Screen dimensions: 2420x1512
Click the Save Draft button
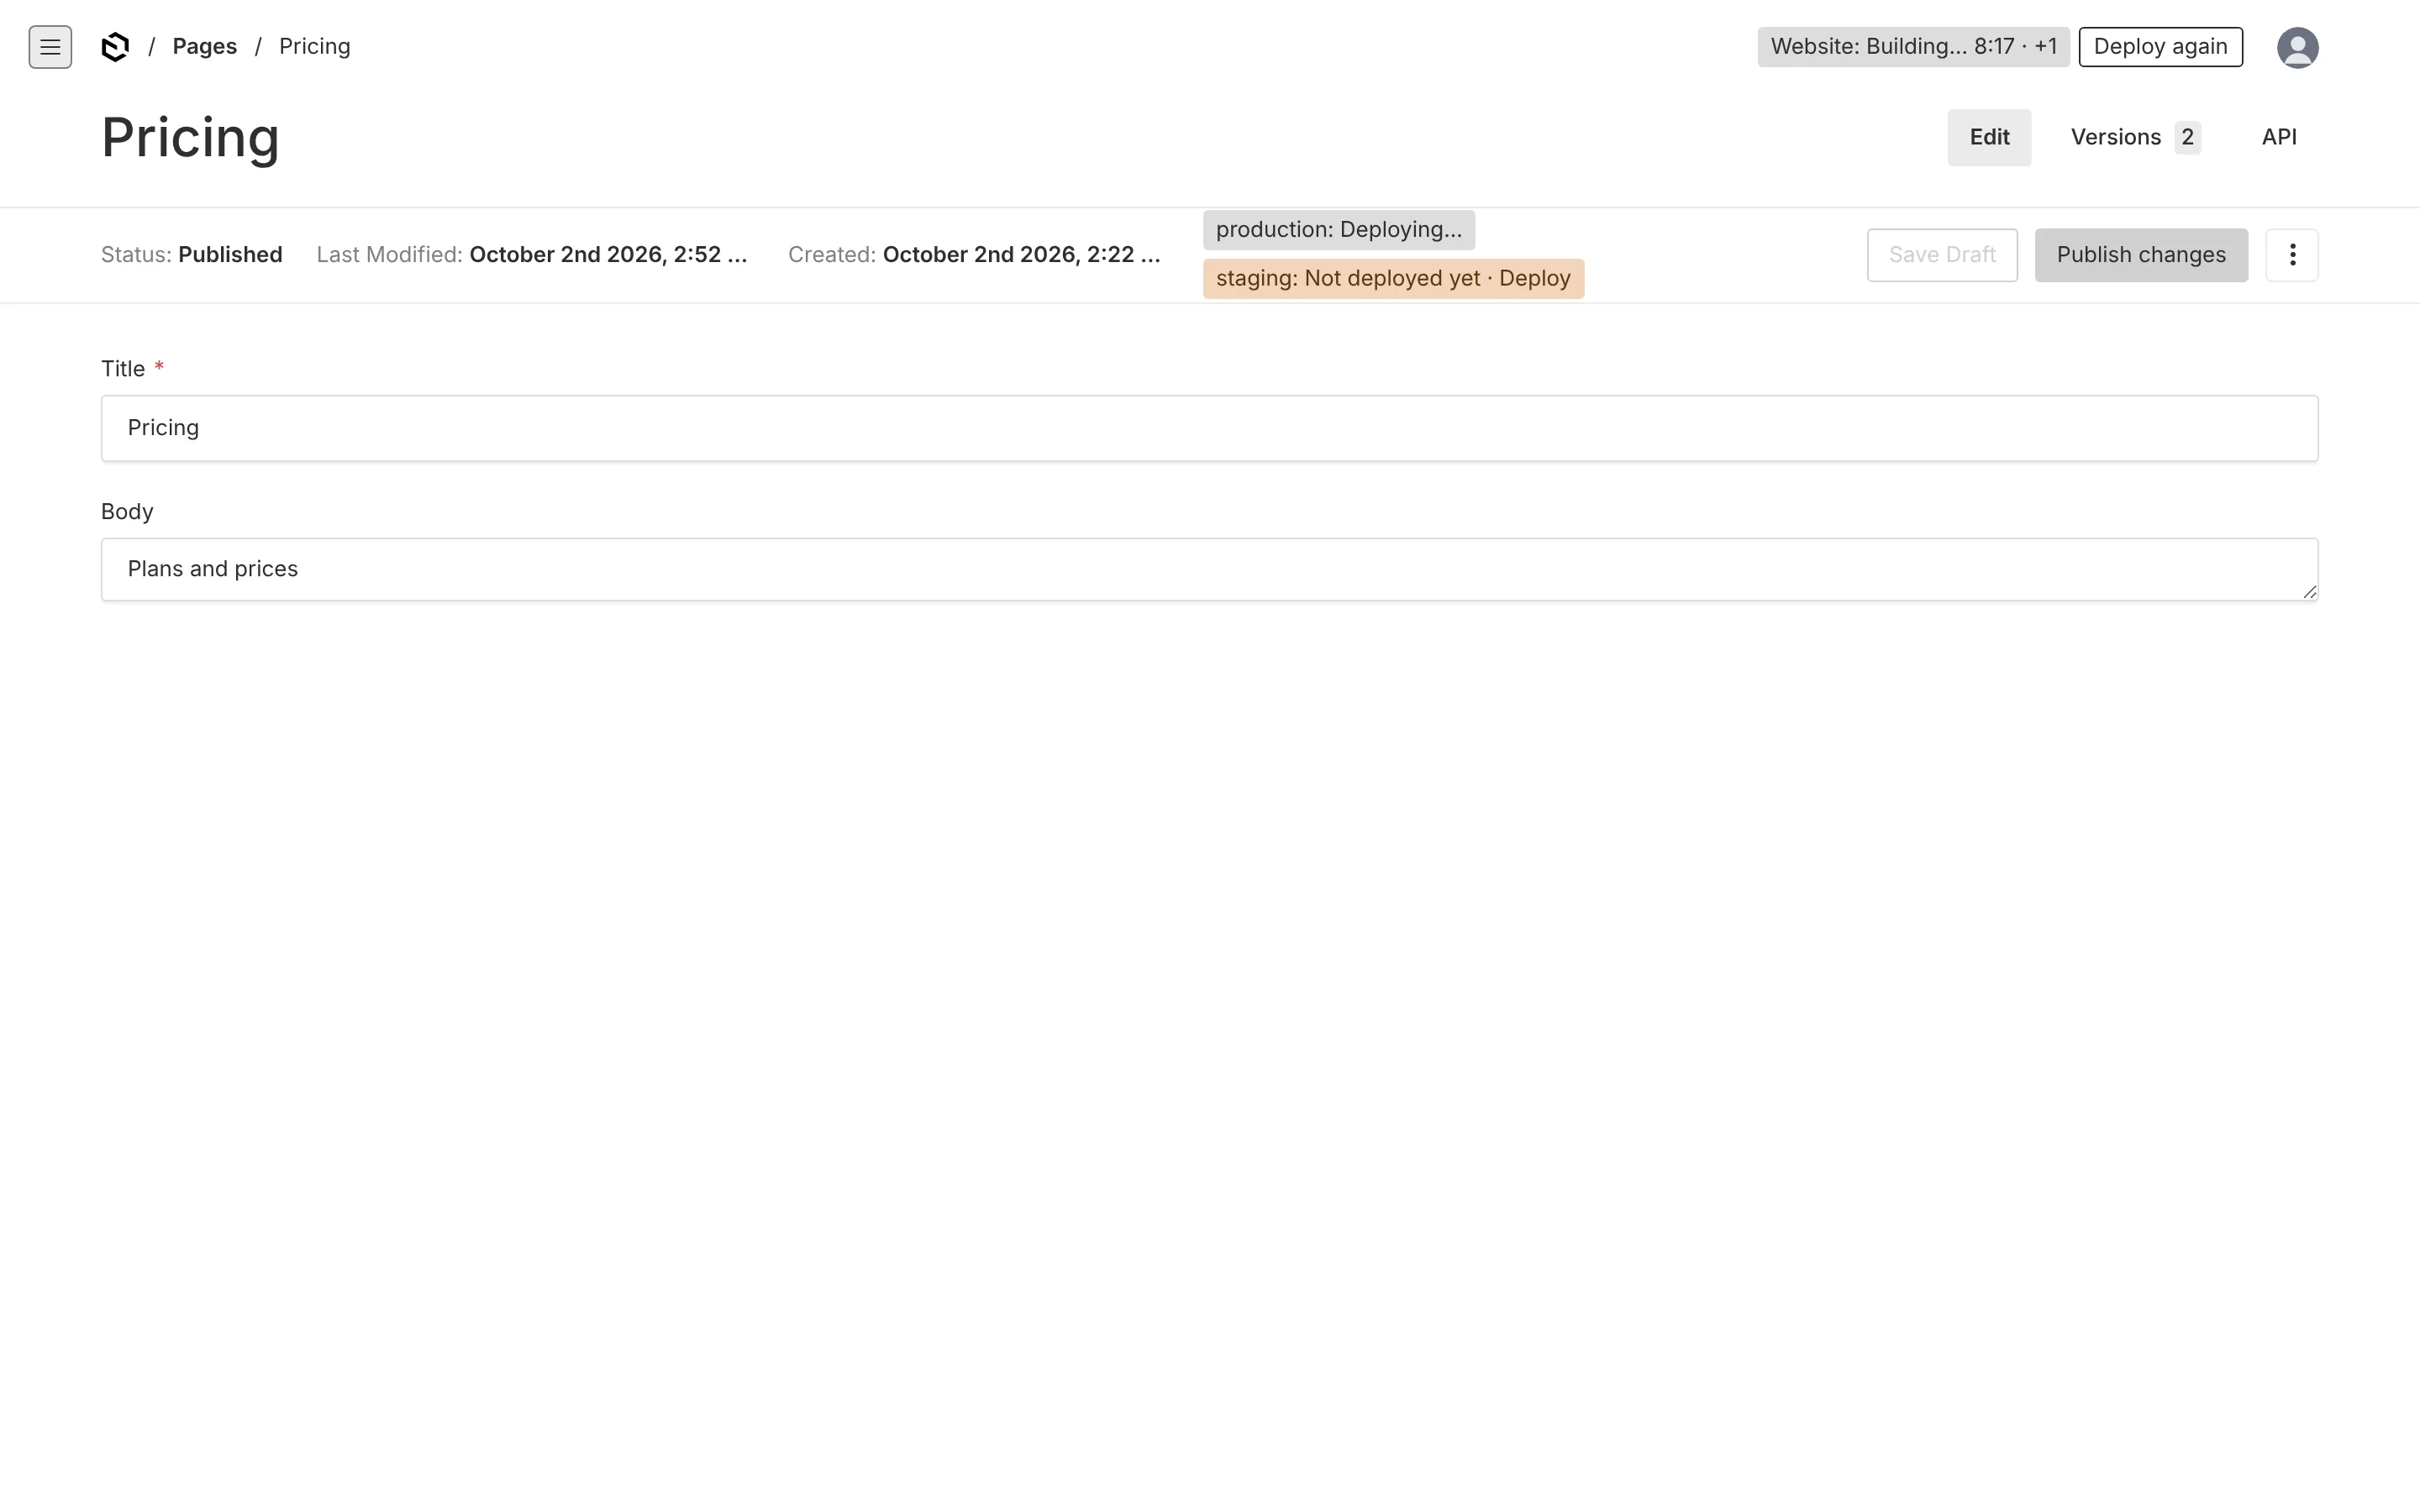pos(1941,255)
